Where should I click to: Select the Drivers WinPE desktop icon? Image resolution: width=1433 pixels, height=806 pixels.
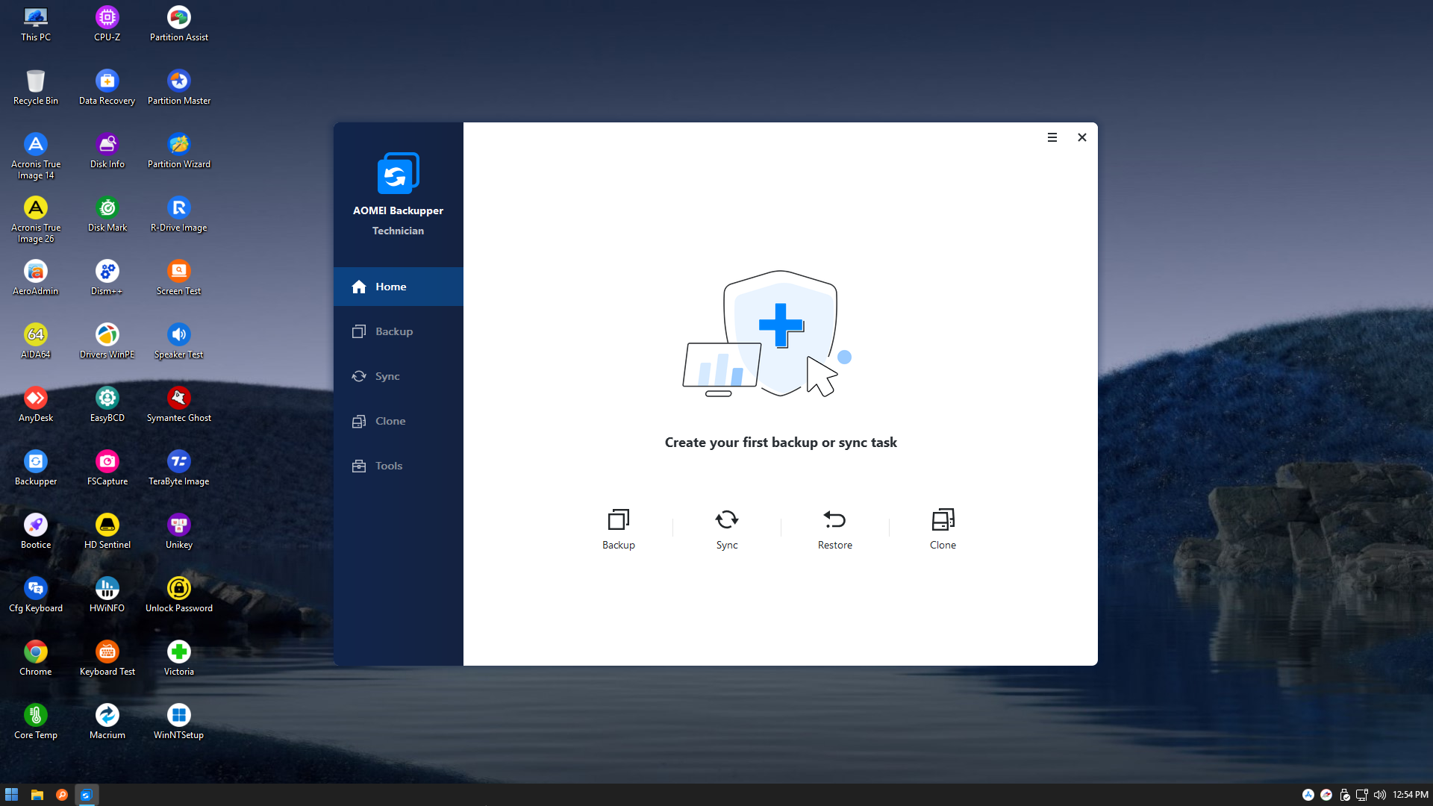107,341
